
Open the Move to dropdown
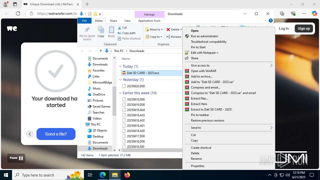click(154, 29)
